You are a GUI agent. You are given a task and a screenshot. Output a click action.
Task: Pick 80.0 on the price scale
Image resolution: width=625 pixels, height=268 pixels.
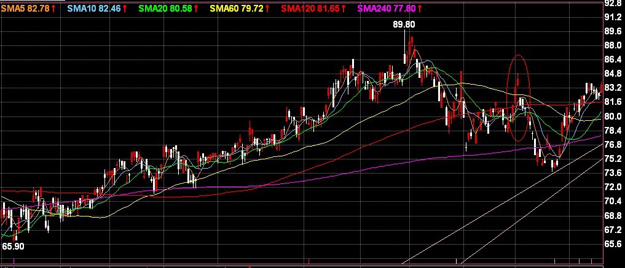[x=613, y=117]
